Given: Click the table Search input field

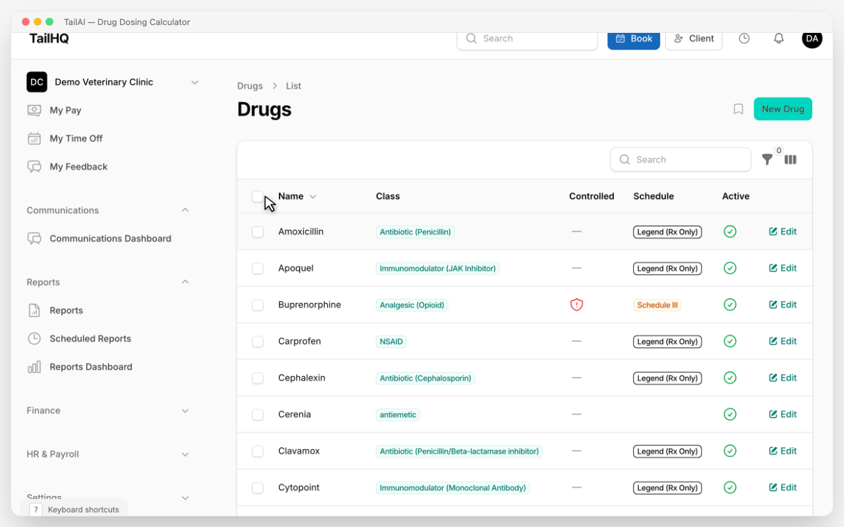Looking at the screenshot, I should (x=680, y=159).
